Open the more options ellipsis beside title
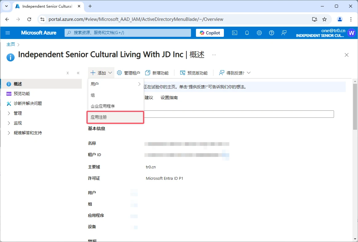This screenshot has width=358, height=242. pyautogui.click(x=214, y=55)
